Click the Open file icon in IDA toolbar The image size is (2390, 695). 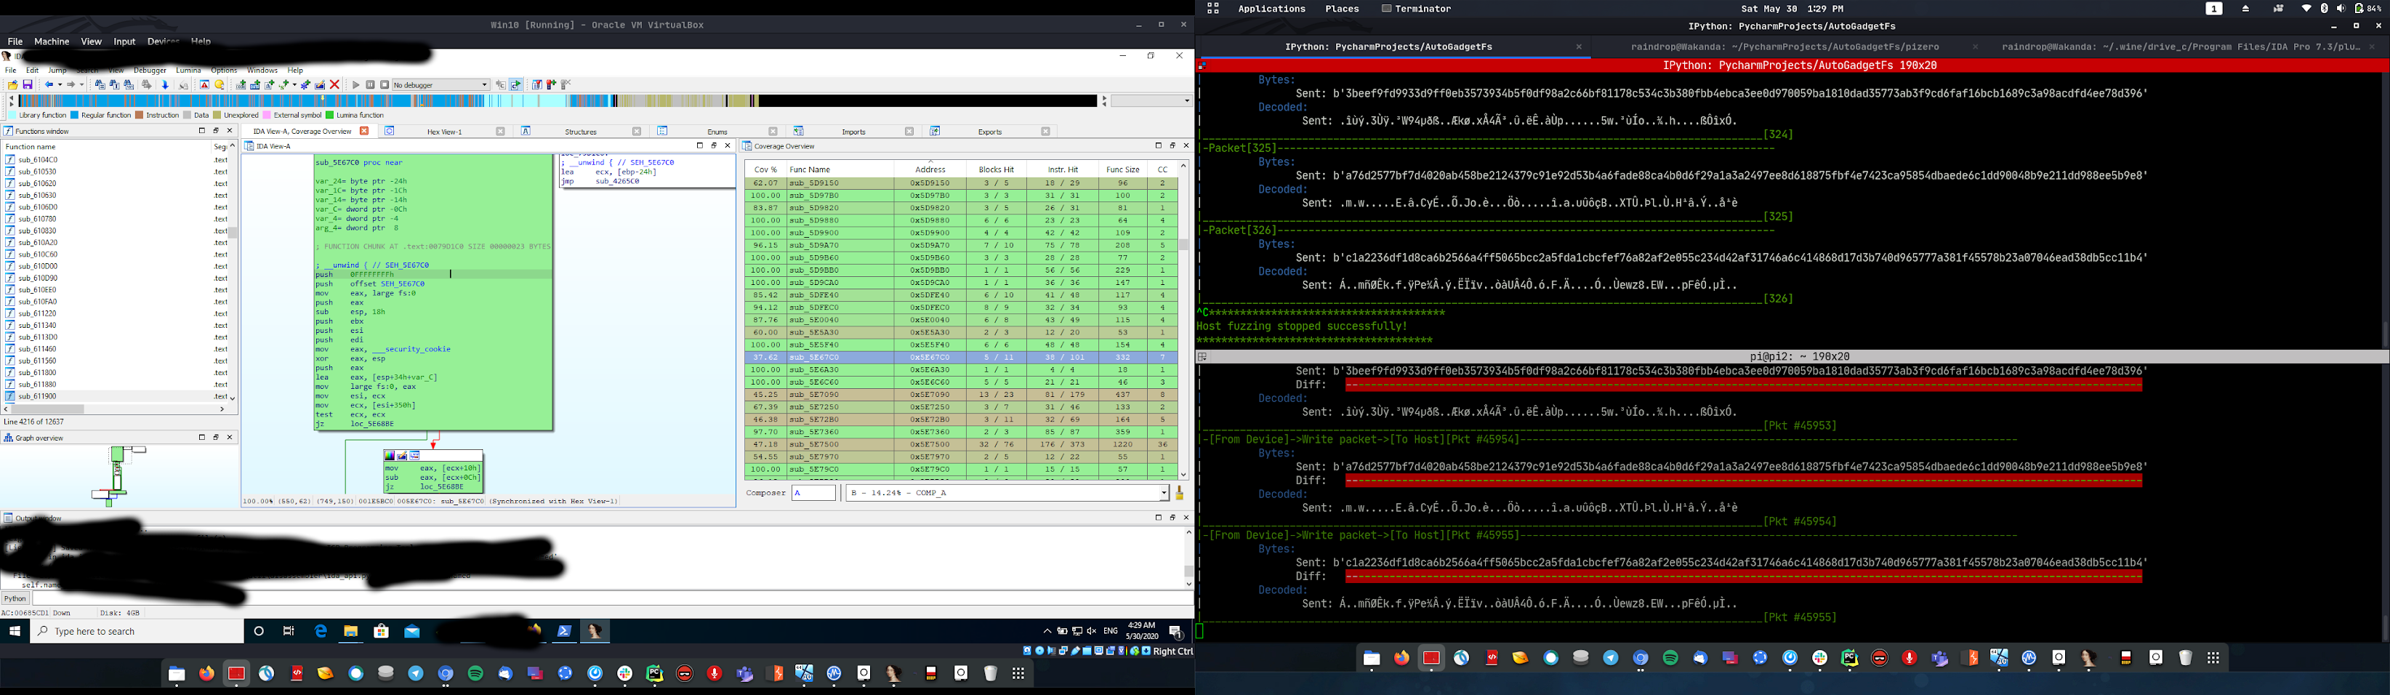point(13,85)
